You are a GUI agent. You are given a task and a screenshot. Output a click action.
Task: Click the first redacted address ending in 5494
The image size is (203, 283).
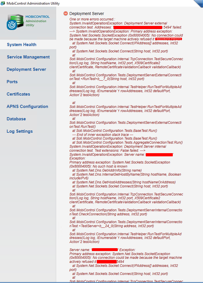tap(138, 27)
